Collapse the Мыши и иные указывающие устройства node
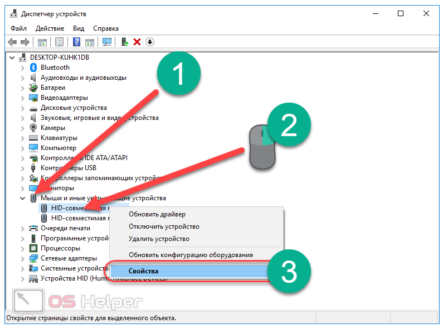The height and width of the screenshot is (328, 443). pyautogui.click(x=22, y=198)
